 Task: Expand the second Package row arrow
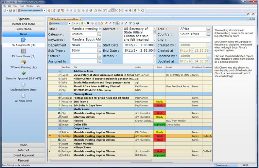click(x=50, y=151)
